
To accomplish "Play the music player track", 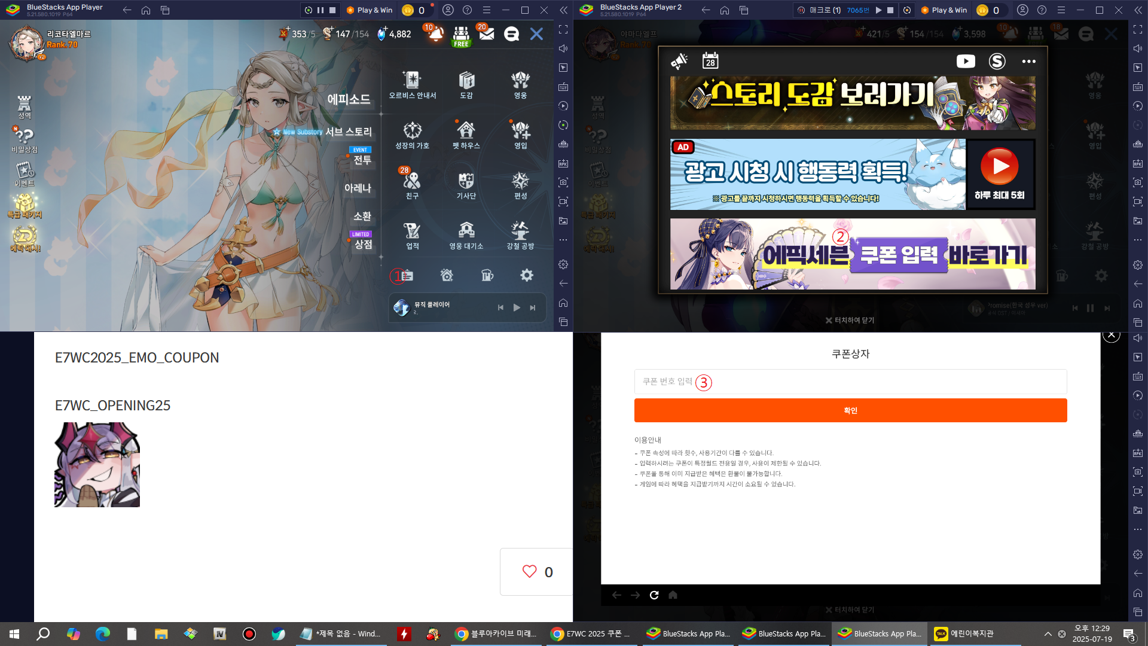I will pos(517,307).
